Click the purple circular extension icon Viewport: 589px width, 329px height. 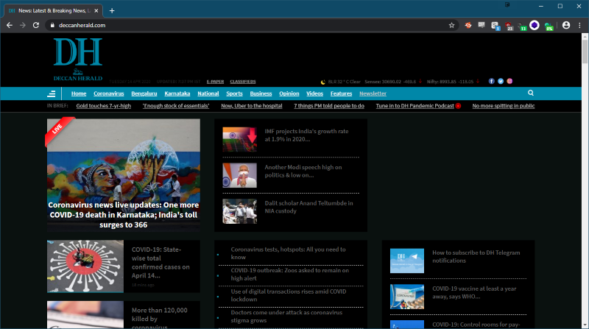[535, 25]
